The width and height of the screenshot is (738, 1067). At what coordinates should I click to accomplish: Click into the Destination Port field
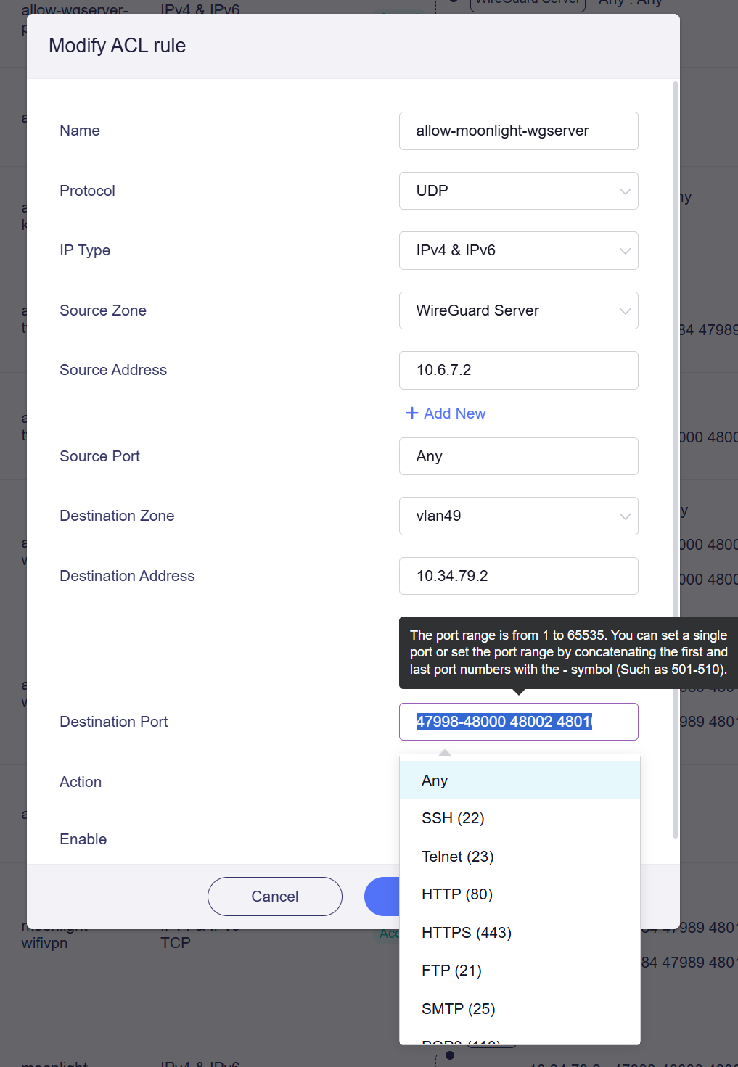coord(518,722)
